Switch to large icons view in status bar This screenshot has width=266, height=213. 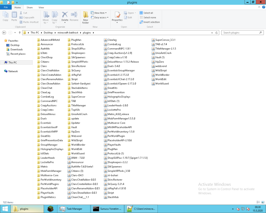pos(263,202)
